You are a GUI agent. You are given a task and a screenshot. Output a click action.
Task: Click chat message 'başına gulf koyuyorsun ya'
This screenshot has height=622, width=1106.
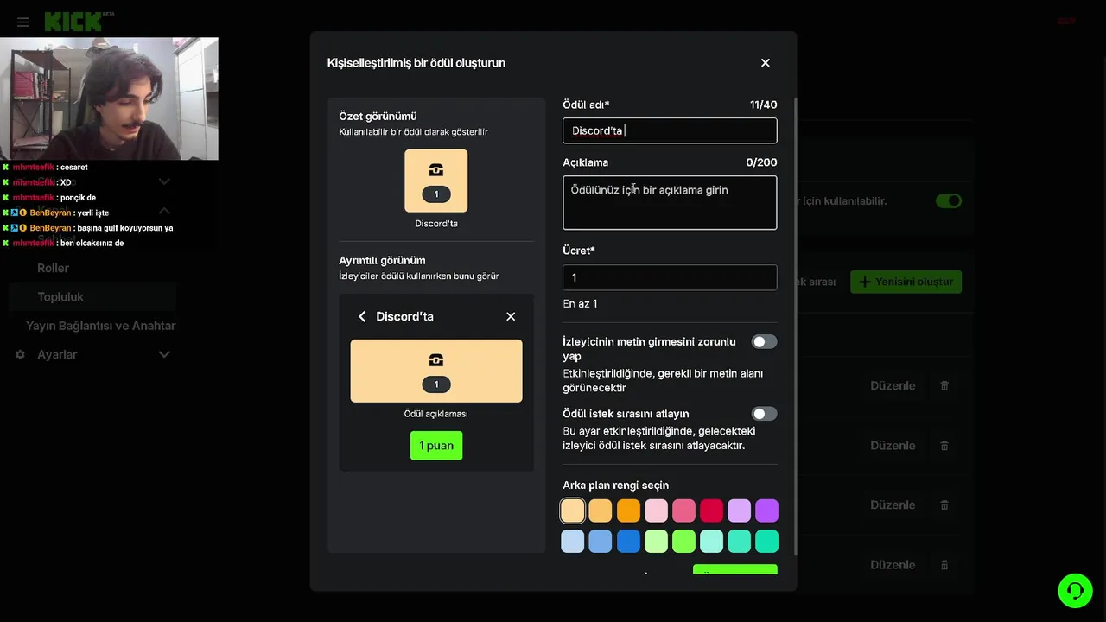(125, 228)
